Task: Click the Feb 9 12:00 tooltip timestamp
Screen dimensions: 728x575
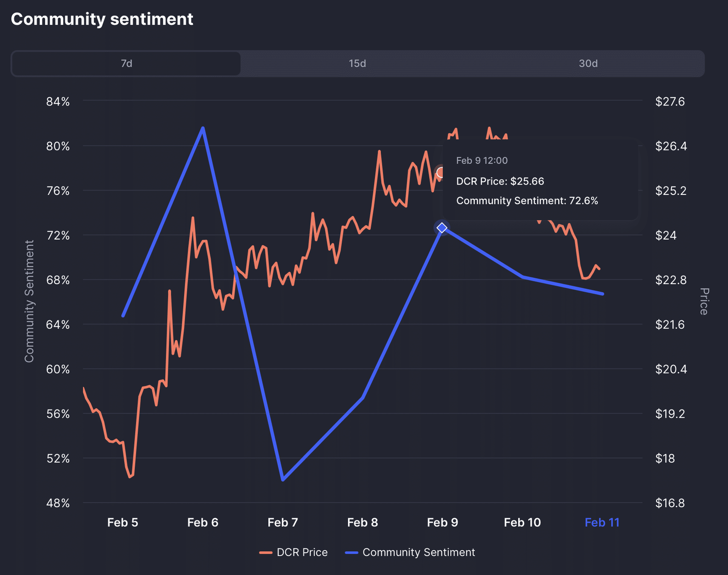Action: pyautogui.click(x=482, y=160)
